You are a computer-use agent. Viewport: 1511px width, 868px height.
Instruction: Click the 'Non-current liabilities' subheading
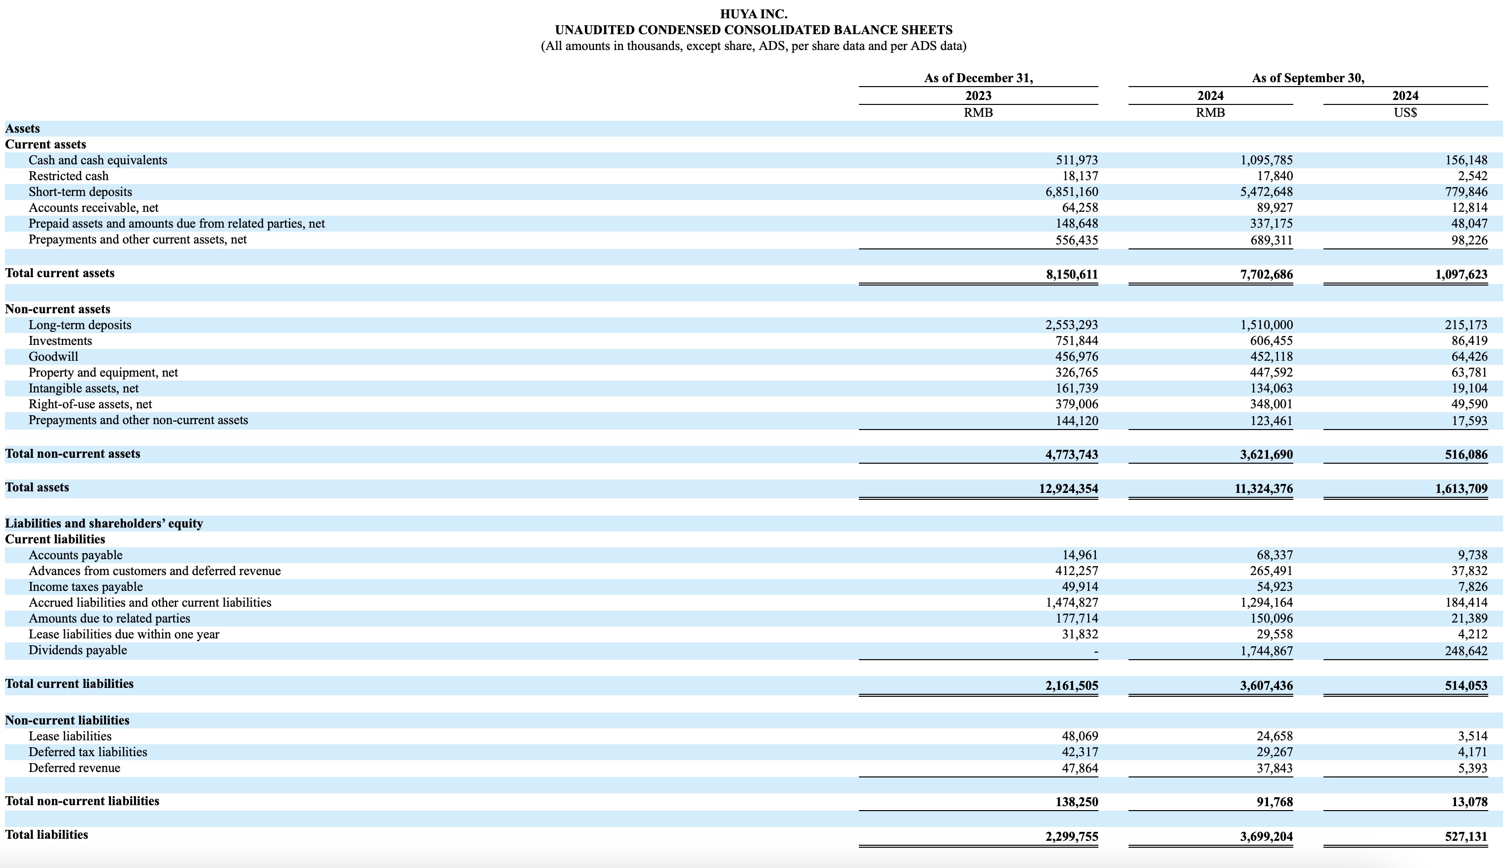pos(67,720)
